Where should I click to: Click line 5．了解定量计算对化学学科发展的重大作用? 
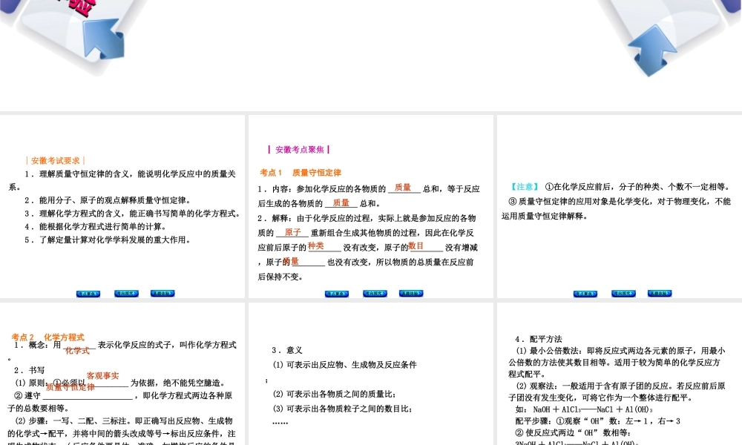(108, 240)
